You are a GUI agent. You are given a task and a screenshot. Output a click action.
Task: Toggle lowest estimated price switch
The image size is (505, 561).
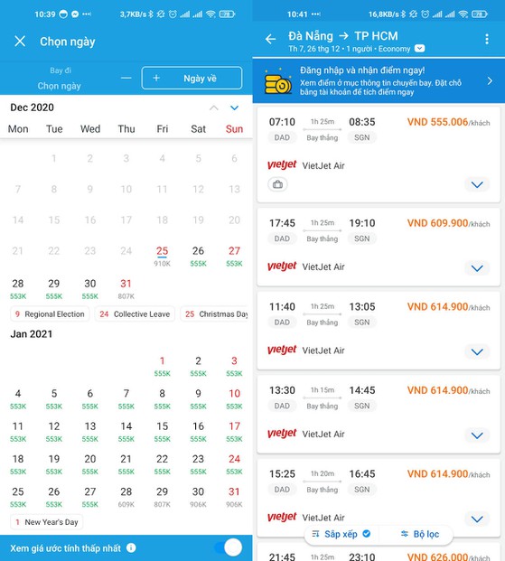(229, 547)
